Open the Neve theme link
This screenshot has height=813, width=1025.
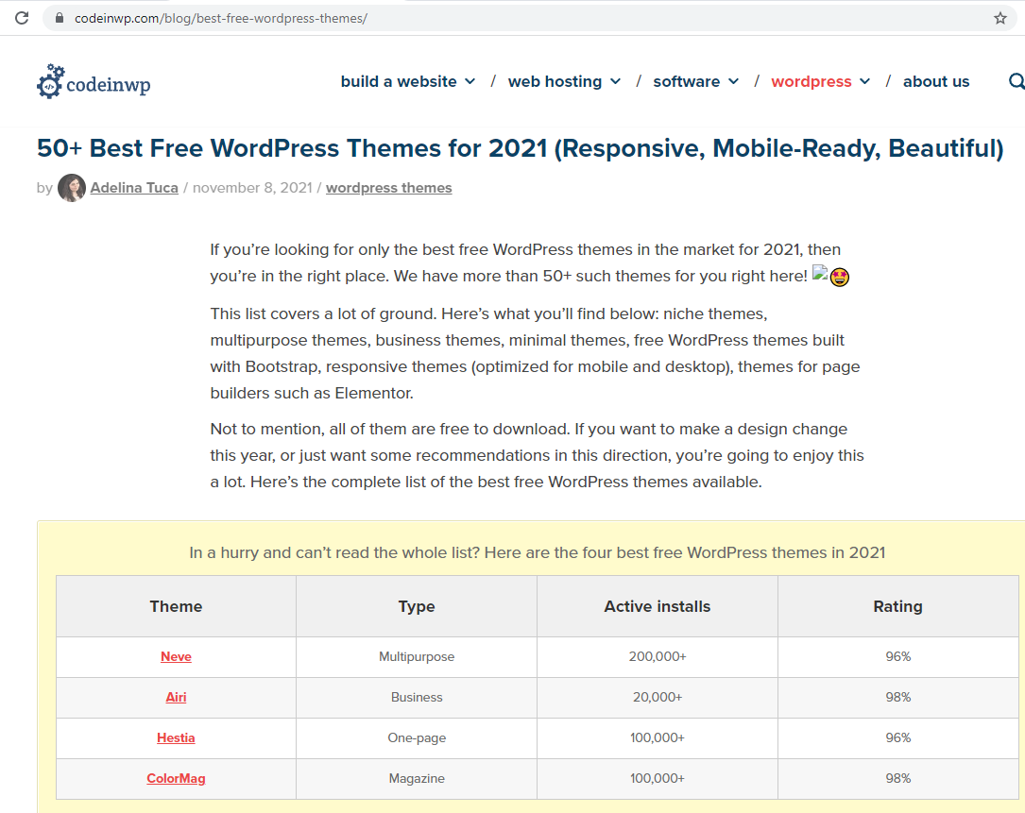pos(176,656)
